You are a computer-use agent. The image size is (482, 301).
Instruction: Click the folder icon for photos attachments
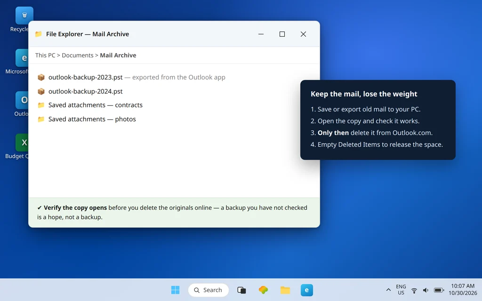tap(41, 119)
